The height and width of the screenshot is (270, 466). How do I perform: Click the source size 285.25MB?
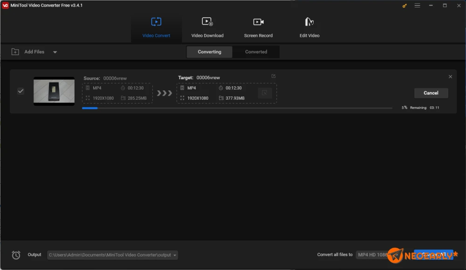[137, 98]
